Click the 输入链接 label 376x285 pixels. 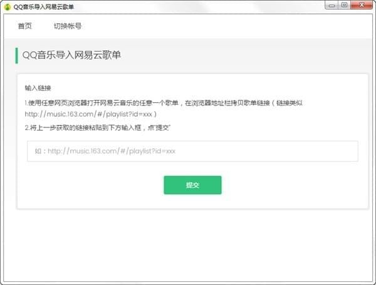click(x=38, y=88)
